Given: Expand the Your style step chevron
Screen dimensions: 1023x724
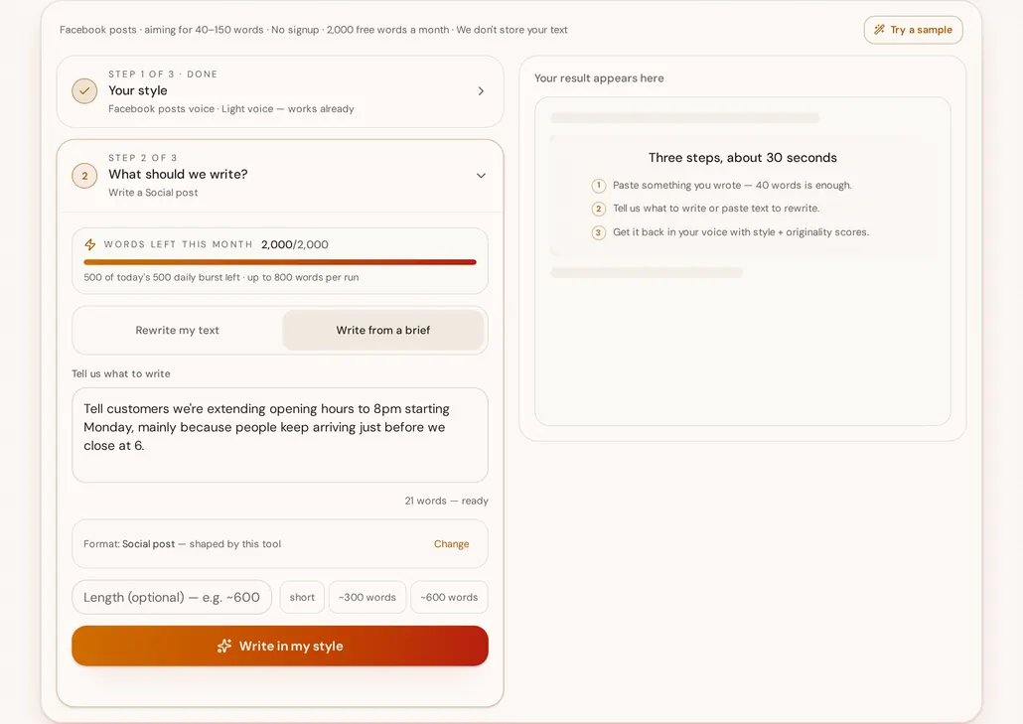Looking at the screenshot, I should [x=481, y=91].
